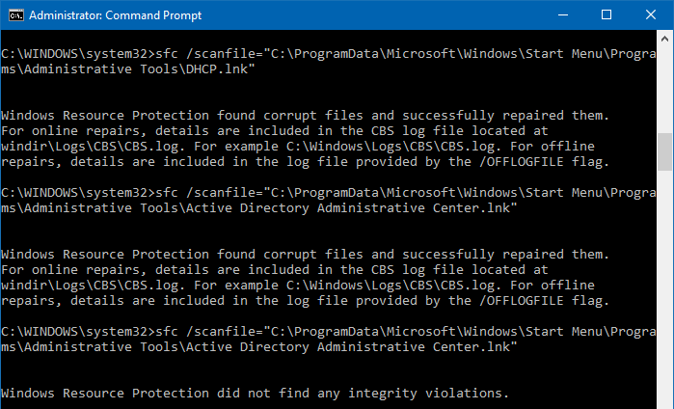This screenshot has height=409, width=674.
Task: Click the vertical scrollbar thumb
Action: tap(664, 151)
